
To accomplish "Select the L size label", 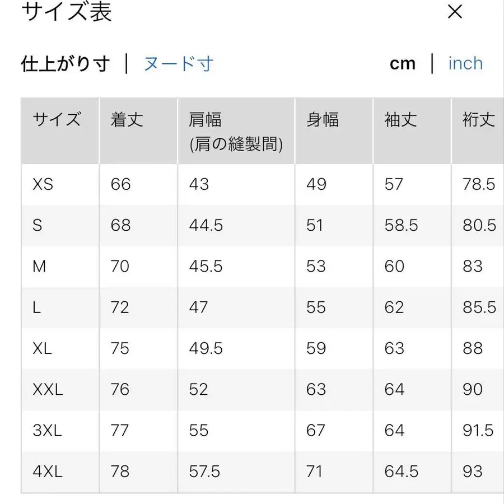I will click(35, 307).
